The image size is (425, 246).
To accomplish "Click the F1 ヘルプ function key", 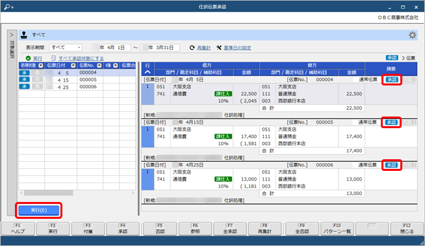I will pyautogui.click(x=18, y=229).
